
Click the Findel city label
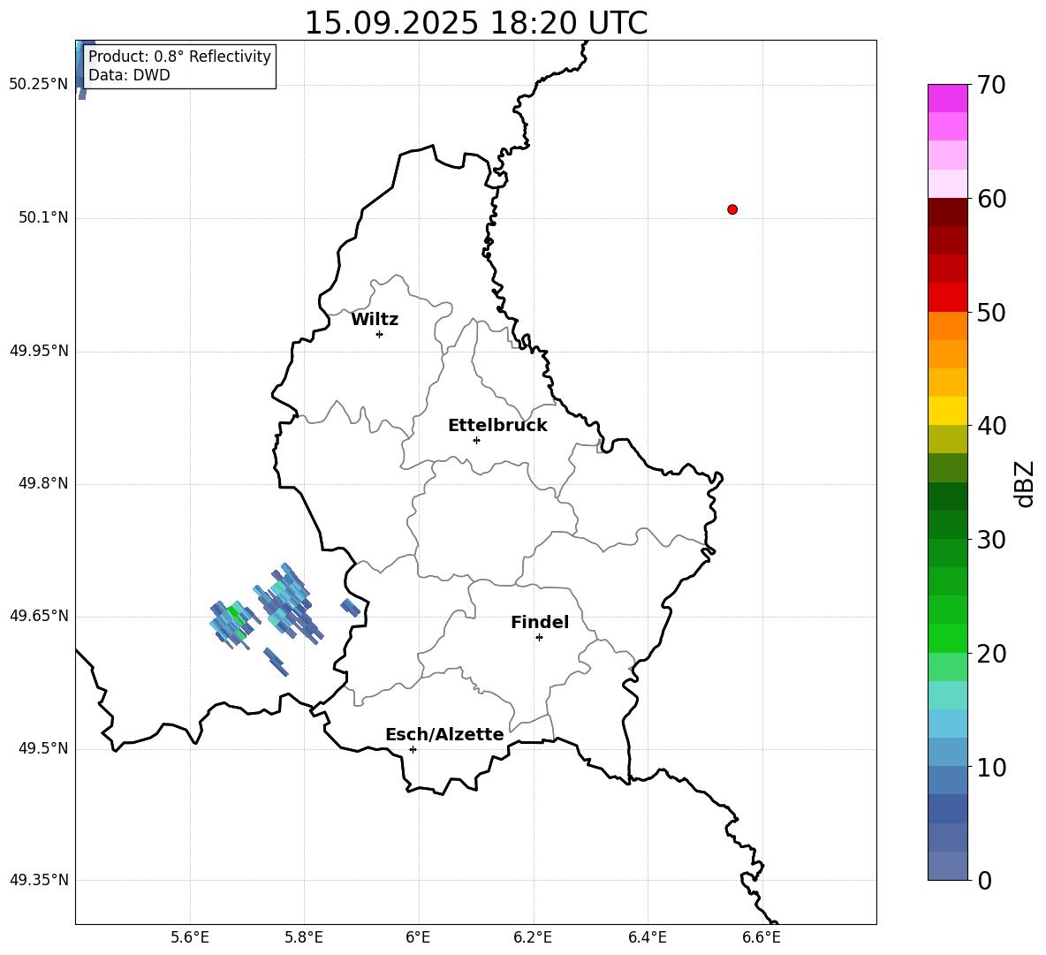540,622
